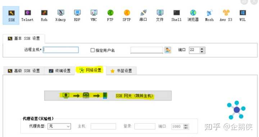Open the 高级 SSH 设置 tab

coord(24,71)
